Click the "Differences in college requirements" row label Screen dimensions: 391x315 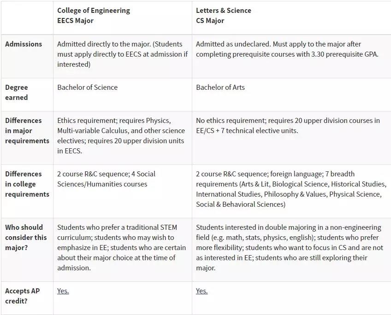click(x=27, y=184)
